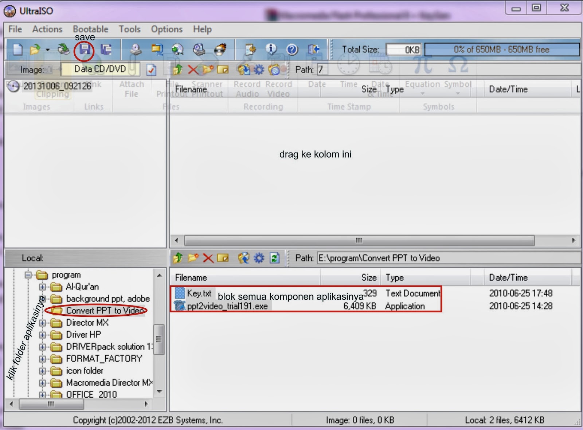Click the Burn CD/DVD image flame icon
Image resolution: width=583 pixels, height=430 pixels.
220,49
